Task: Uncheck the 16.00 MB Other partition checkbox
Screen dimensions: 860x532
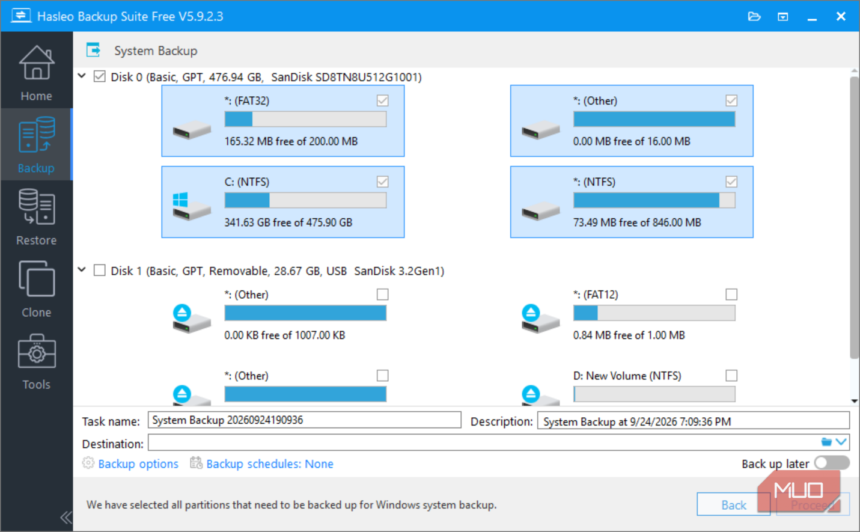Action: [x=731, y=100]
